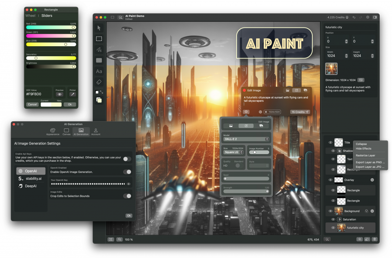The height and width of the screenshot is (258, 392).
Task: Collapse the Overlay layer group
Action: click(x=372, y=180)
